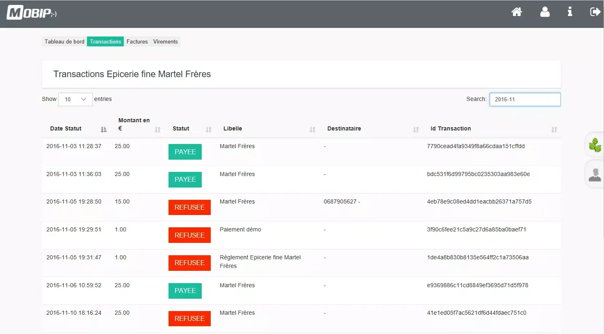Click the Libelle column header text
Image resolution: width=604 pixels, height=334 pixels.
[x=232, y=128]
